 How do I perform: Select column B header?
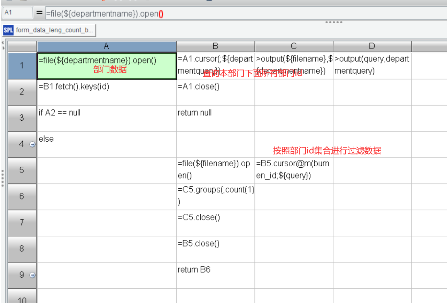tap(215, 46)
